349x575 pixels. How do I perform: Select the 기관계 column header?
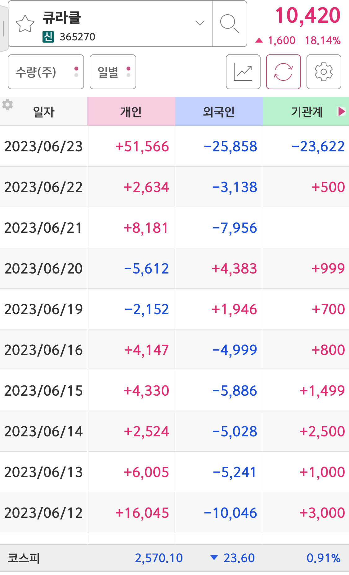point(306,111)
